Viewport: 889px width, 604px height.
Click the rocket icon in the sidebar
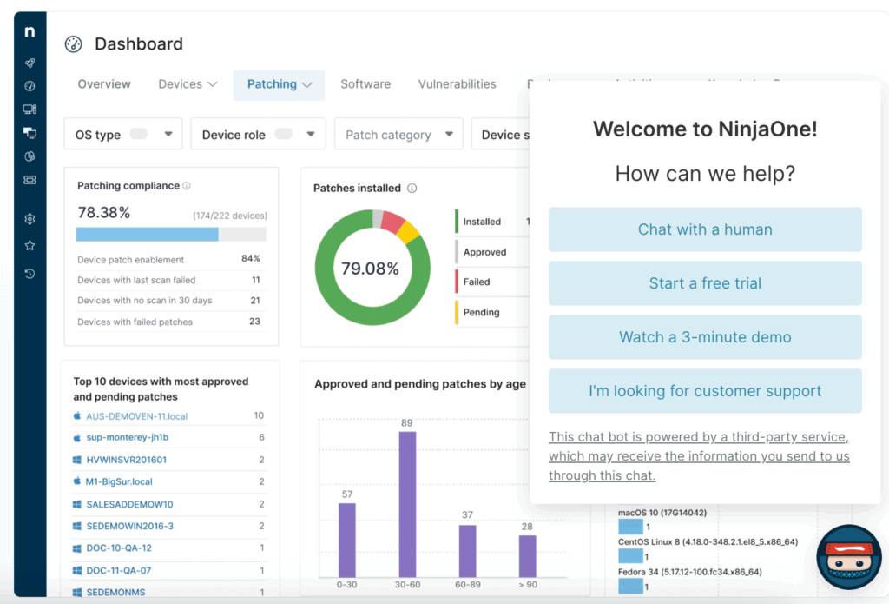(30, 63)
